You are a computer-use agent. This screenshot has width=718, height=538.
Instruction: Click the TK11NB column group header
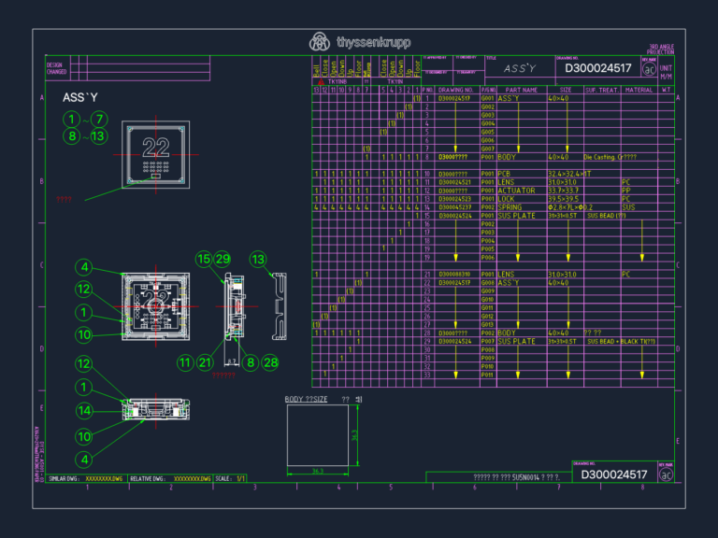[x=337, y=81]
